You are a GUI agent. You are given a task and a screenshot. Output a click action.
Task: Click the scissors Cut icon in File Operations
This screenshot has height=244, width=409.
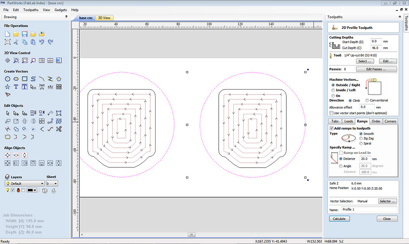(x=16, y=42)
